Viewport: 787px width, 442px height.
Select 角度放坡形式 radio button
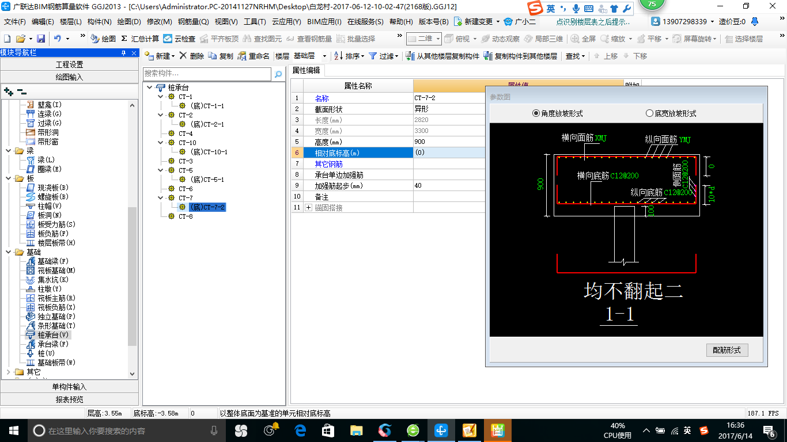[536, 113]
